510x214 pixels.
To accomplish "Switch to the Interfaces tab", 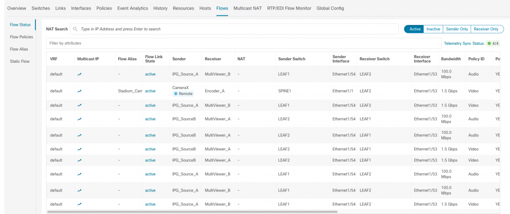I will pyautogui.click(x=81, y=8).
